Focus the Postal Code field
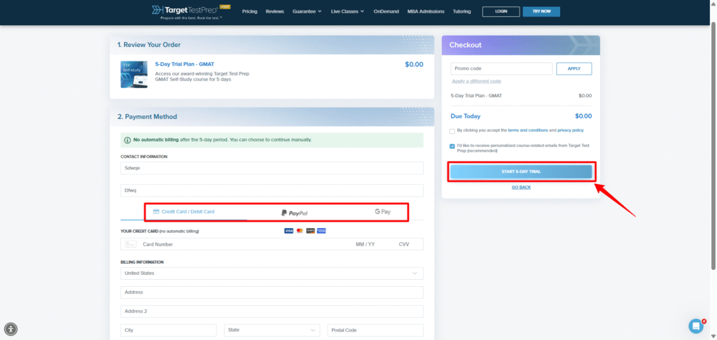The image size is (717, 340). (x=375, y=330)
